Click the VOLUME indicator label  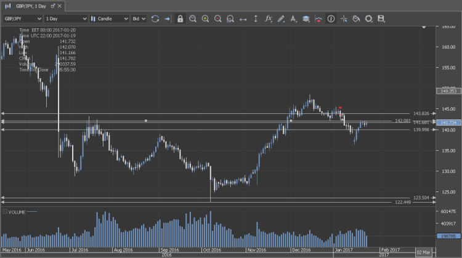17,211
